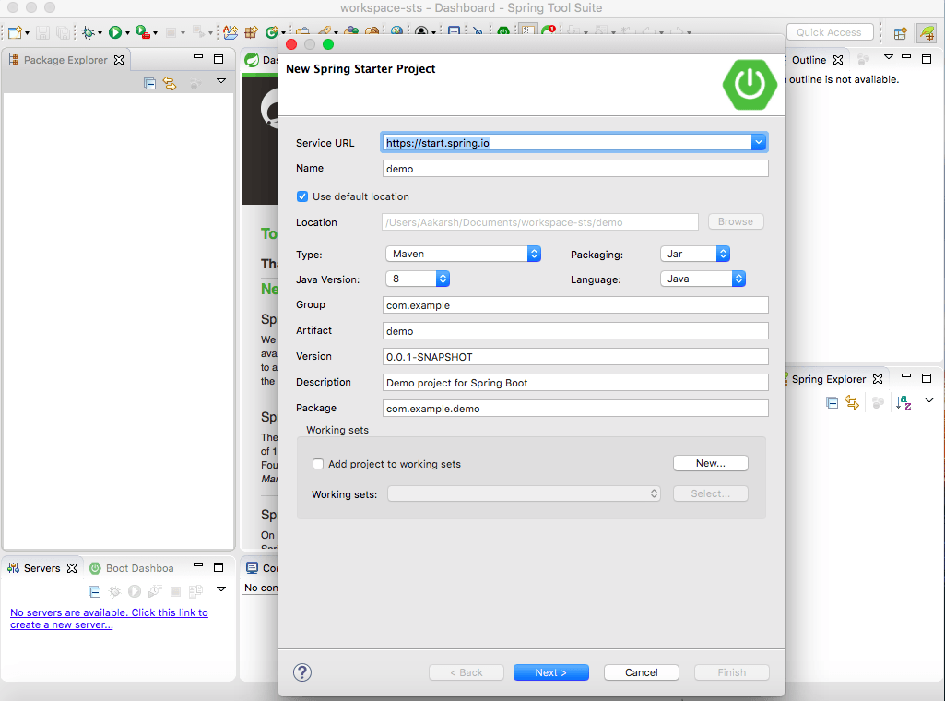Link with Editor icon in Package Explorer
The height and width of the screenshot is (701, 945).
170,84
